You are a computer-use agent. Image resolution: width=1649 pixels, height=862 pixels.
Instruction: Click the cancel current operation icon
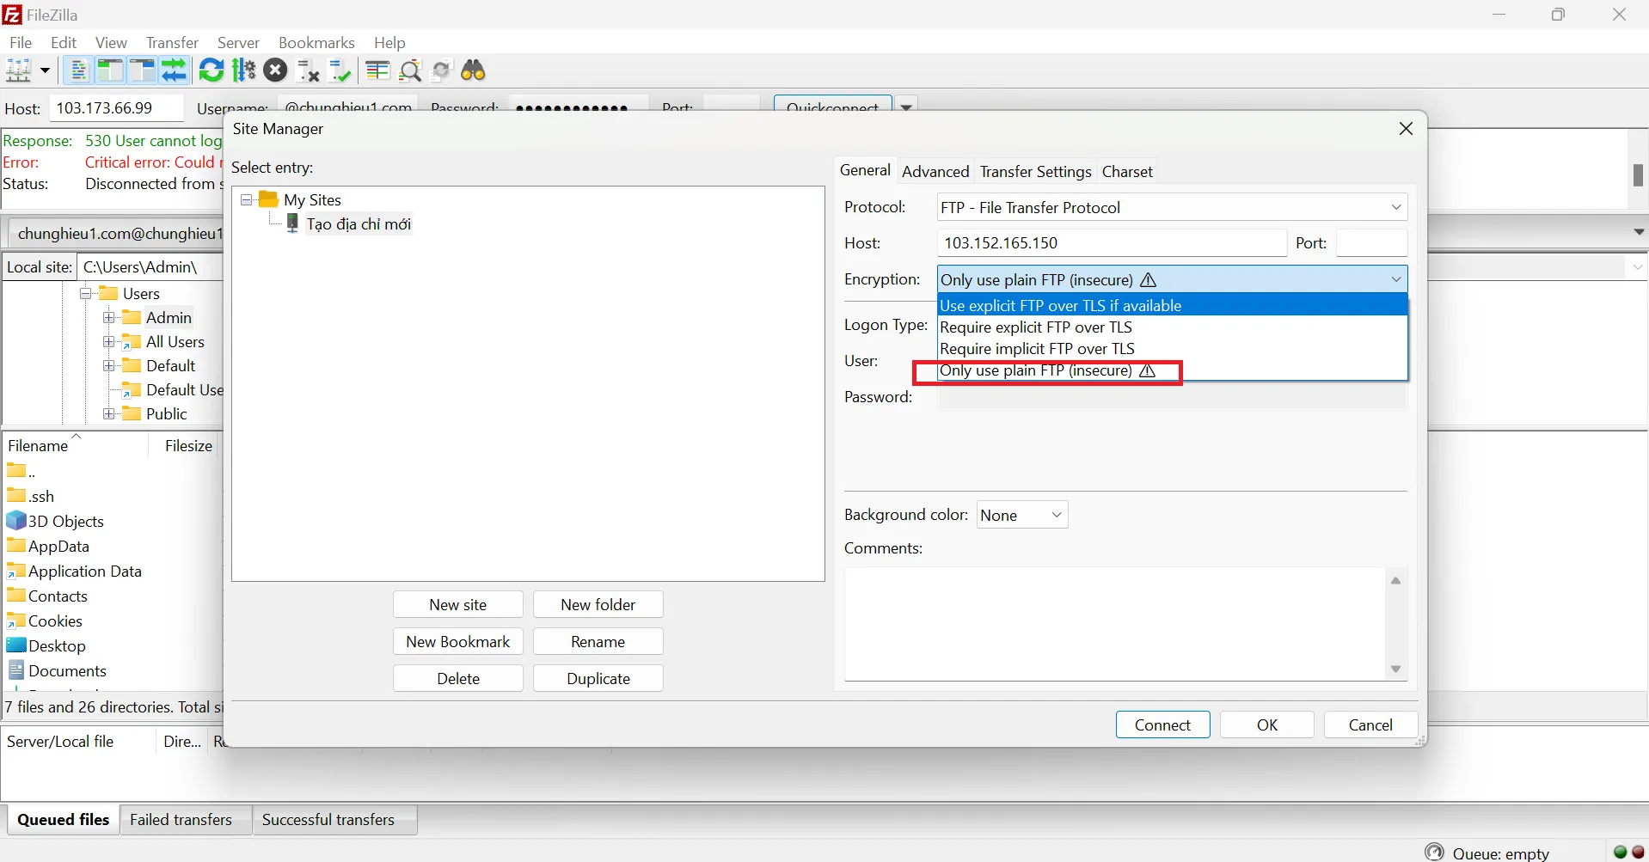pos(275,70)
